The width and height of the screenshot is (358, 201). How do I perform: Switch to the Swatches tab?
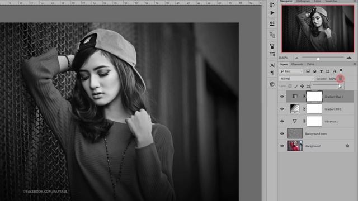pos(331,1)
